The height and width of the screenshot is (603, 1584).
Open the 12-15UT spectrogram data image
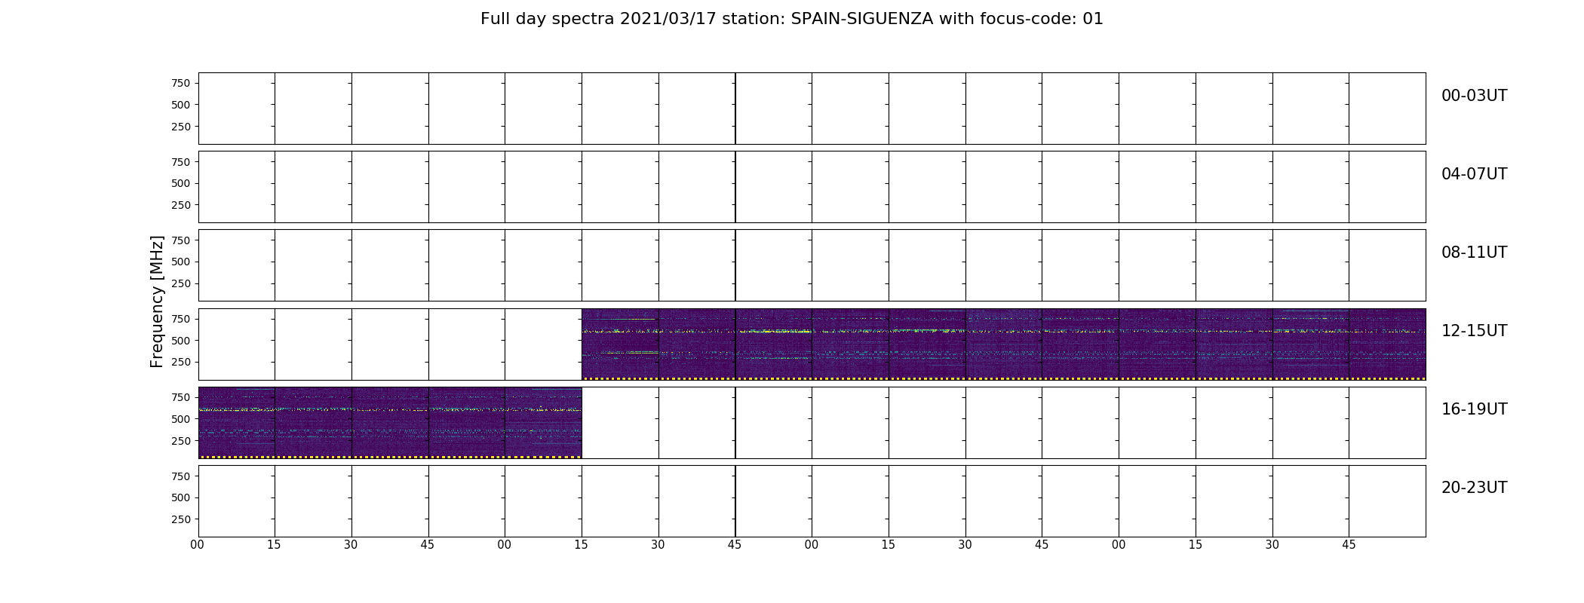tap(1003, 344)
